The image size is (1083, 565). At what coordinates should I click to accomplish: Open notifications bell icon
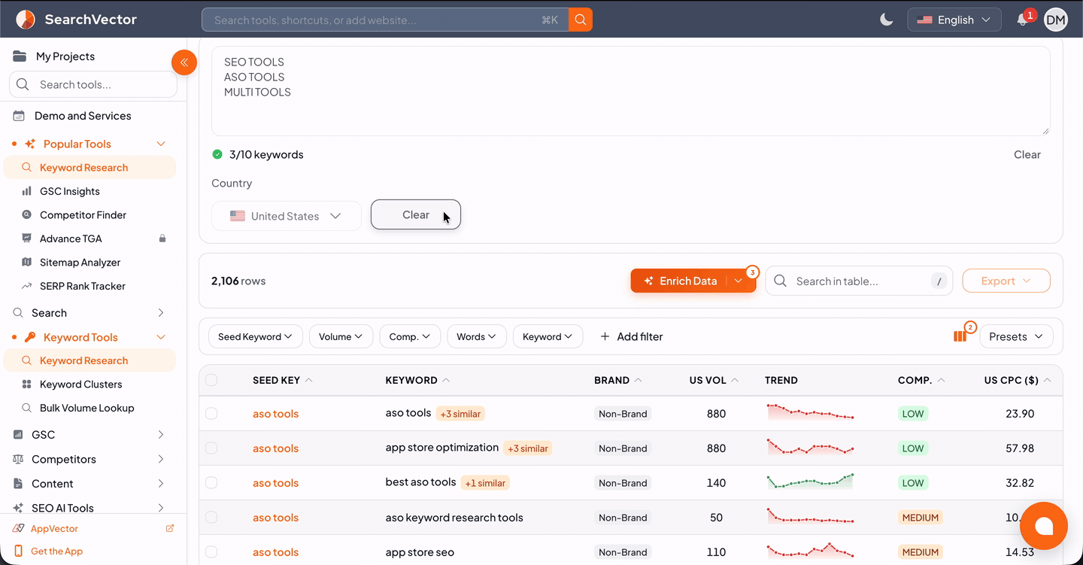pyautogui.click(x=1023, y=20)
